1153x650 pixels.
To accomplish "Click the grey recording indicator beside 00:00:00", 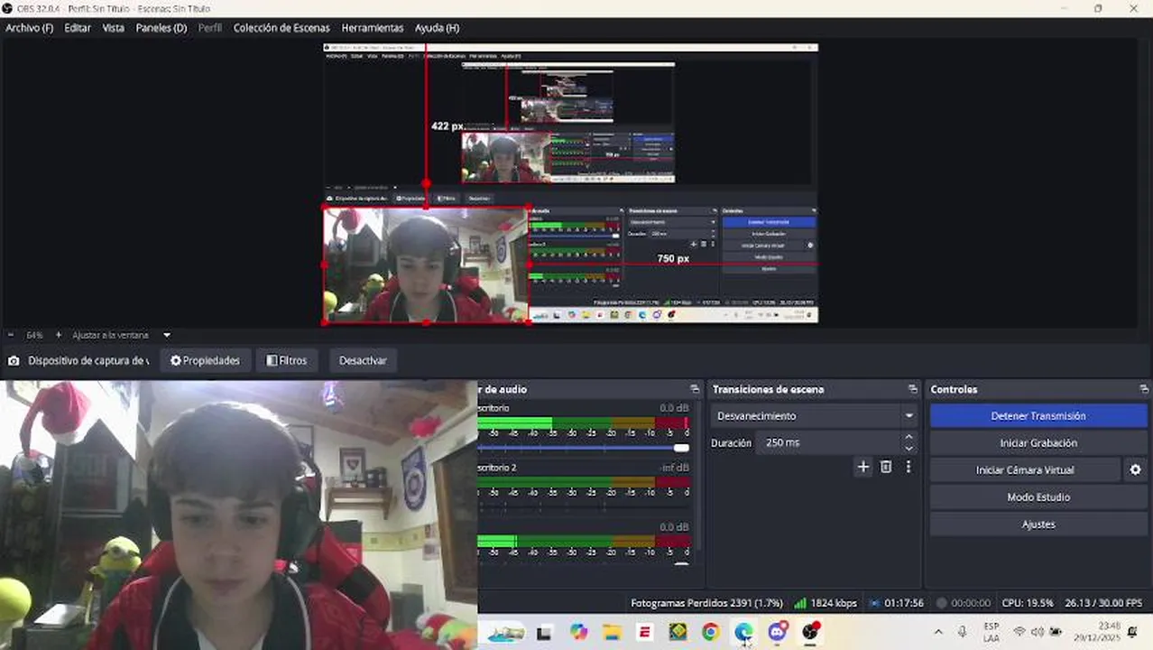I will point(942,603).
